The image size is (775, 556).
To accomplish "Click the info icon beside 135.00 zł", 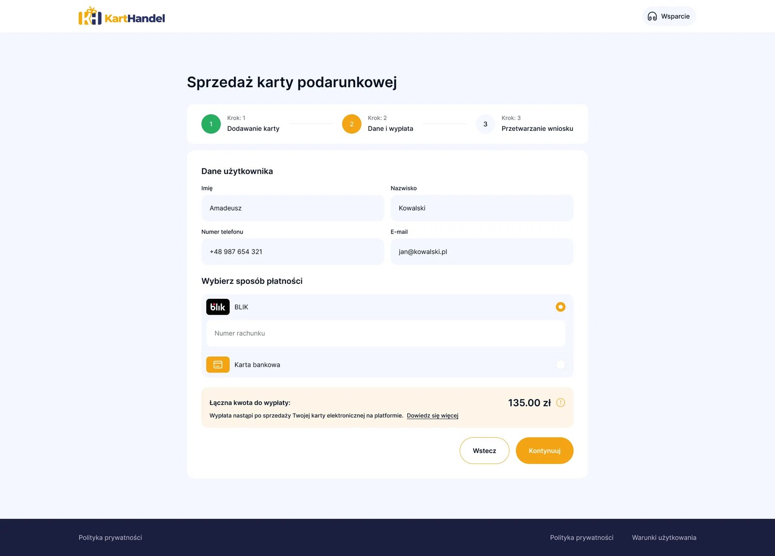I will coord(560,402).
